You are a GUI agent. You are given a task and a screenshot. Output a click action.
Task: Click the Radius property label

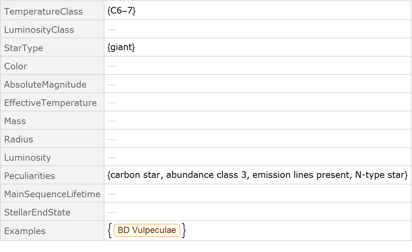pos(19,139)
